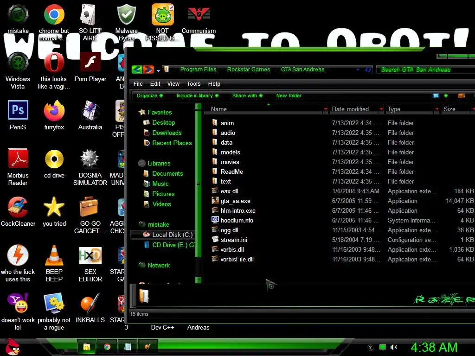
Task: Open the Name column filter arrow
Action: click(326, 109)
